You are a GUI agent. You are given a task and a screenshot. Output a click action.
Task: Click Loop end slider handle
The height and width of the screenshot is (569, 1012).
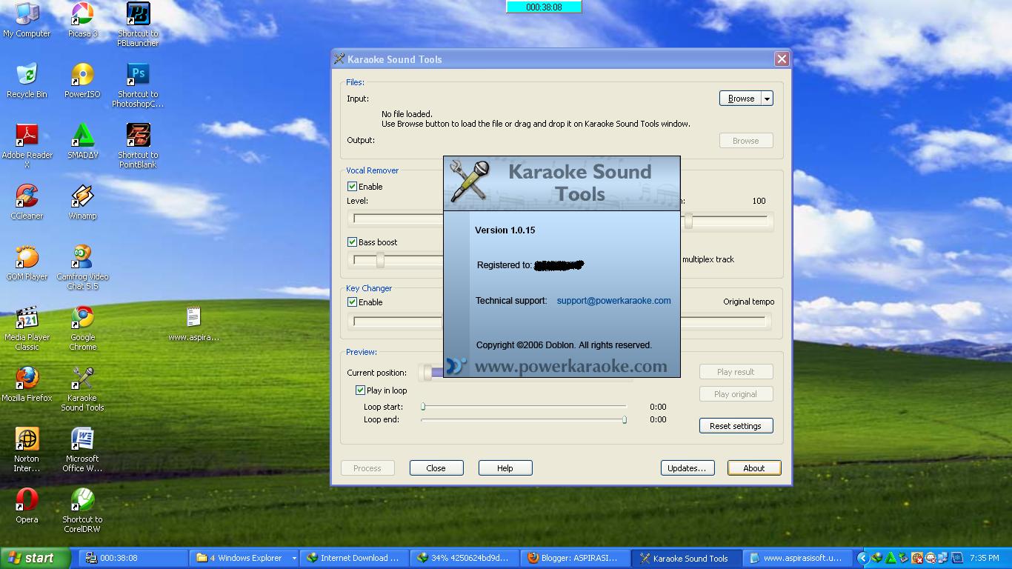point(625,419)
